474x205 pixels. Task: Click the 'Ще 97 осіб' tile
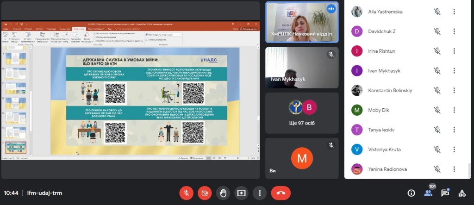click(302, 113)
